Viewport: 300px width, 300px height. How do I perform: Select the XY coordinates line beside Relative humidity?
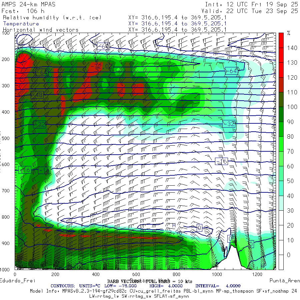point(177,17)
